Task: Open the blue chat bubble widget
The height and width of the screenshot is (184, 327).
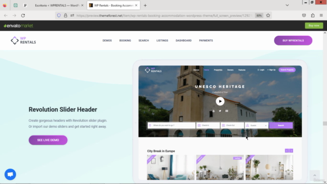Action: [x=10, y=174]
